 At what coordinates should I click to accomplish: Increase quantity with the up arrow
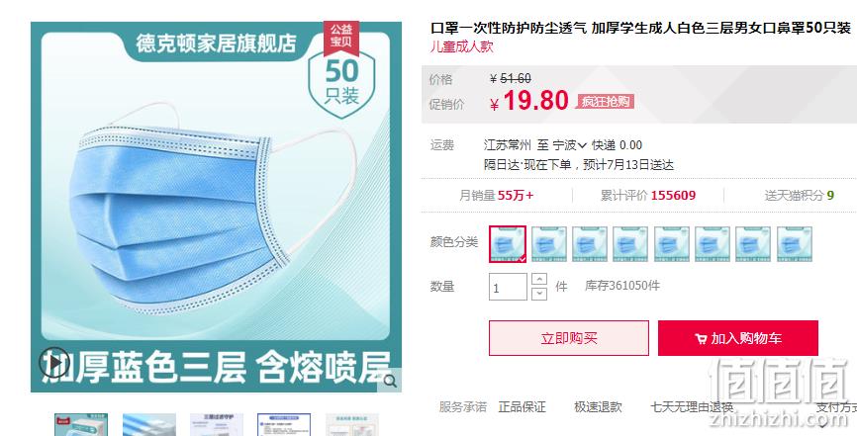tap(539, 279)
